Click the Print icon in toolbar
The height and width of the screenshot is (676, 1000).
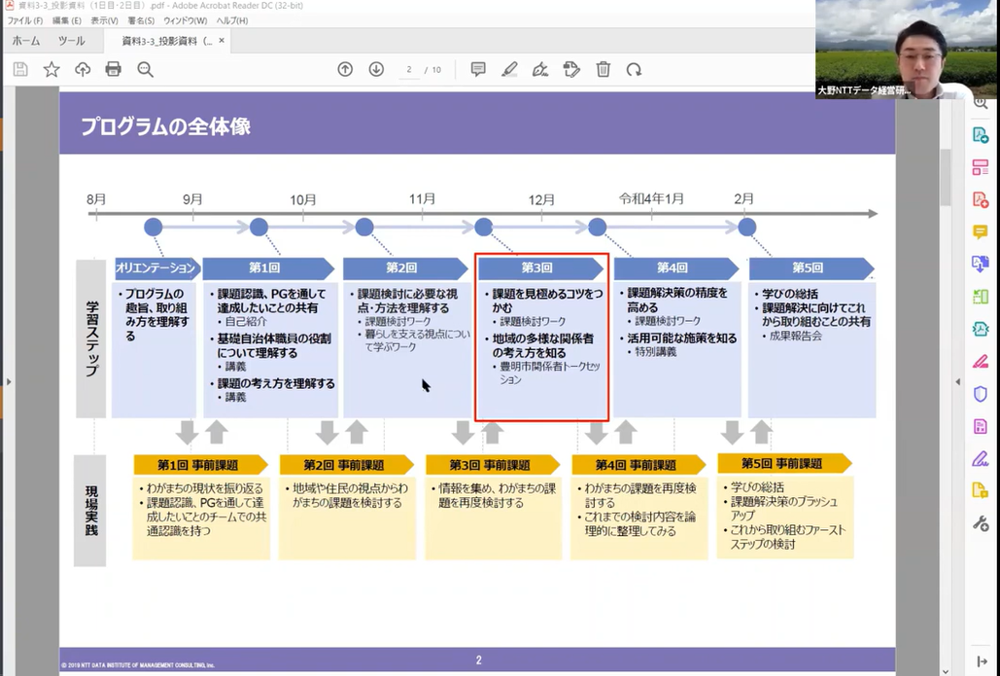tap(114, 69)
